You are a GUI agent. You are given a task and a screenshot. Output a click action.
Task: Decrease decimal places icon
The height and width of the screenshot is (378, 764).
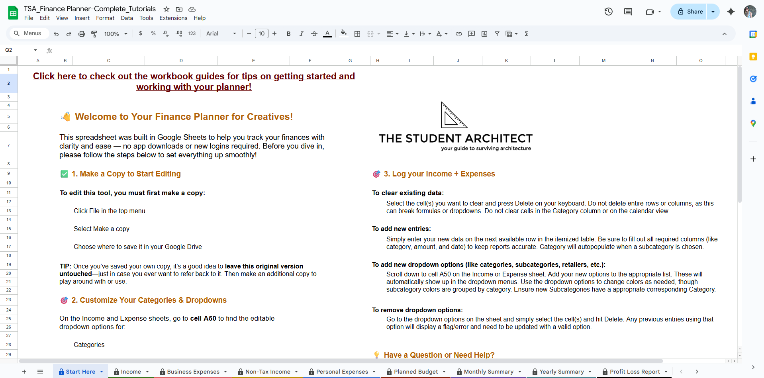point(166,33)
